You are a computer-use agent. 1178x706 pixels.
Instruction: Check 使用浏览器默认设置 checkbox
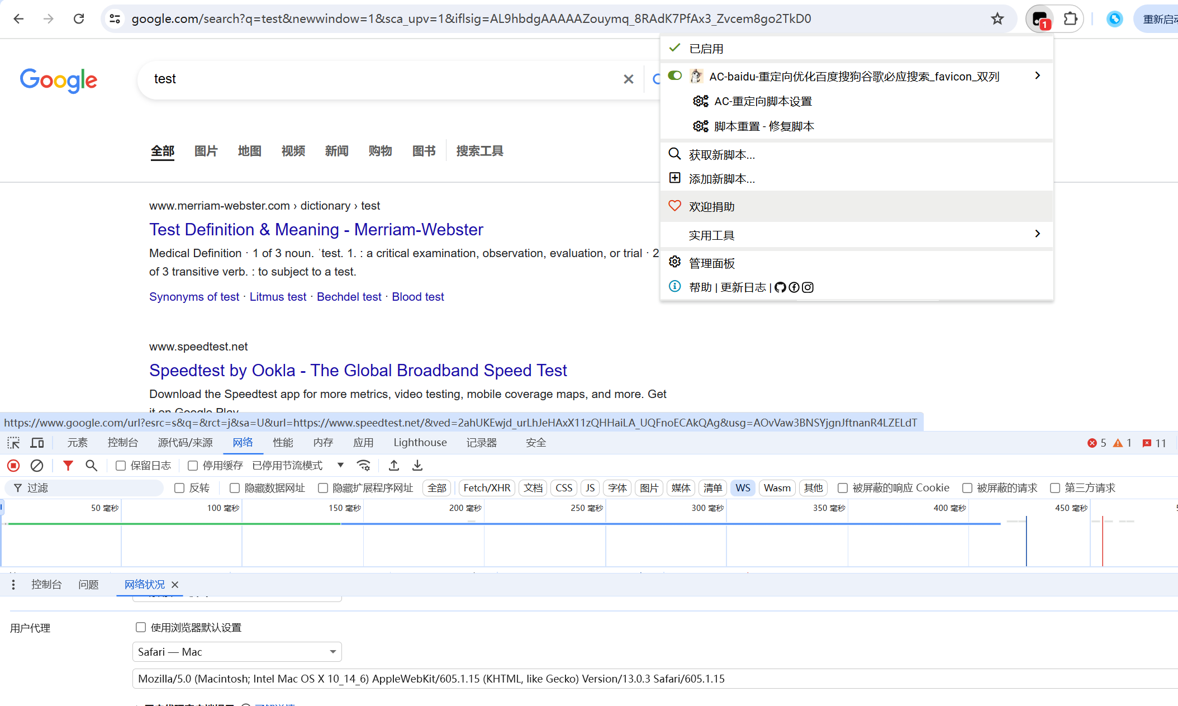pyautogui.click(x=141, y=627)
